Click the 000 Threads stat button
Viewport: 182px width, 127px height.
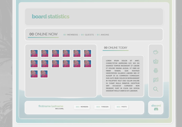102,107
